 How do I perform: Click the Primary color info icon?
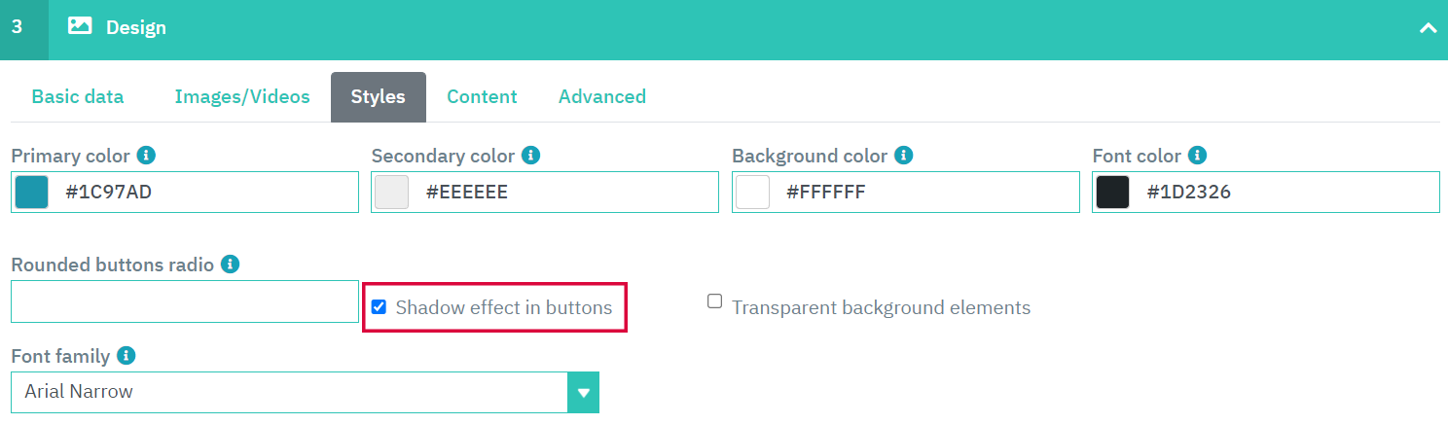point(147,156)
